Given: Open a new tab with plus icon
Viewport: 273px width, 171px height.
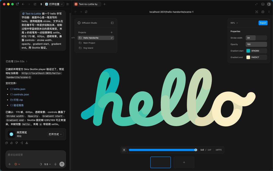Looking at the screenshot, I should tap(104, 4).
